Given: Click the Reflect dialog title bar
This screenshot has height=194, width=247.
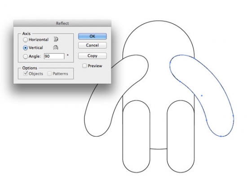Looking at the screenshot, I should tap(62, 23).
